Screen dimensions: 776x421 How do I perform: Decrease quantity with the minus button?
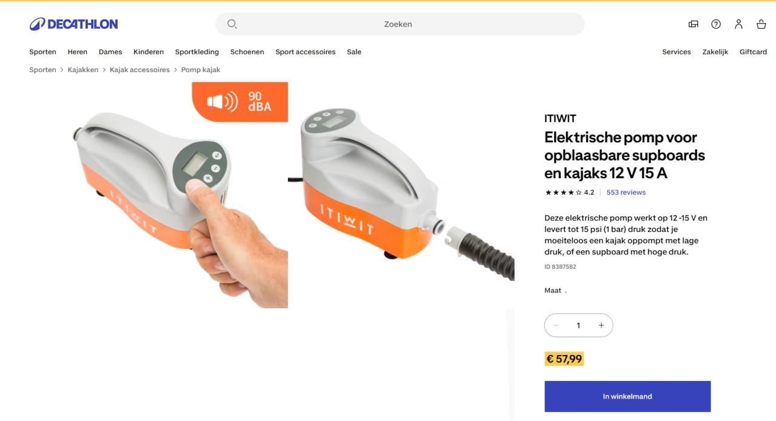pyautogui.click(x=556, y=325)
